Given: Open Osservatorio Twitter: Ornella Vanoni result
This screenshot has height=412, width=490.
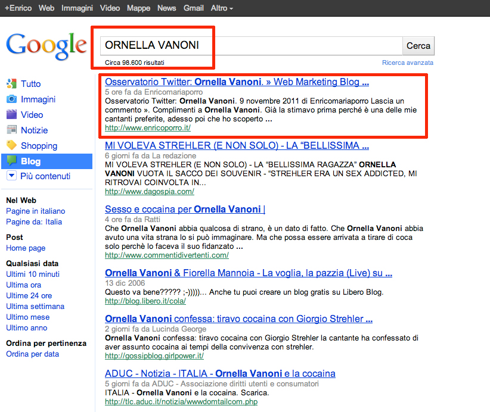Looking at the screenshot, I should point(237,82).
